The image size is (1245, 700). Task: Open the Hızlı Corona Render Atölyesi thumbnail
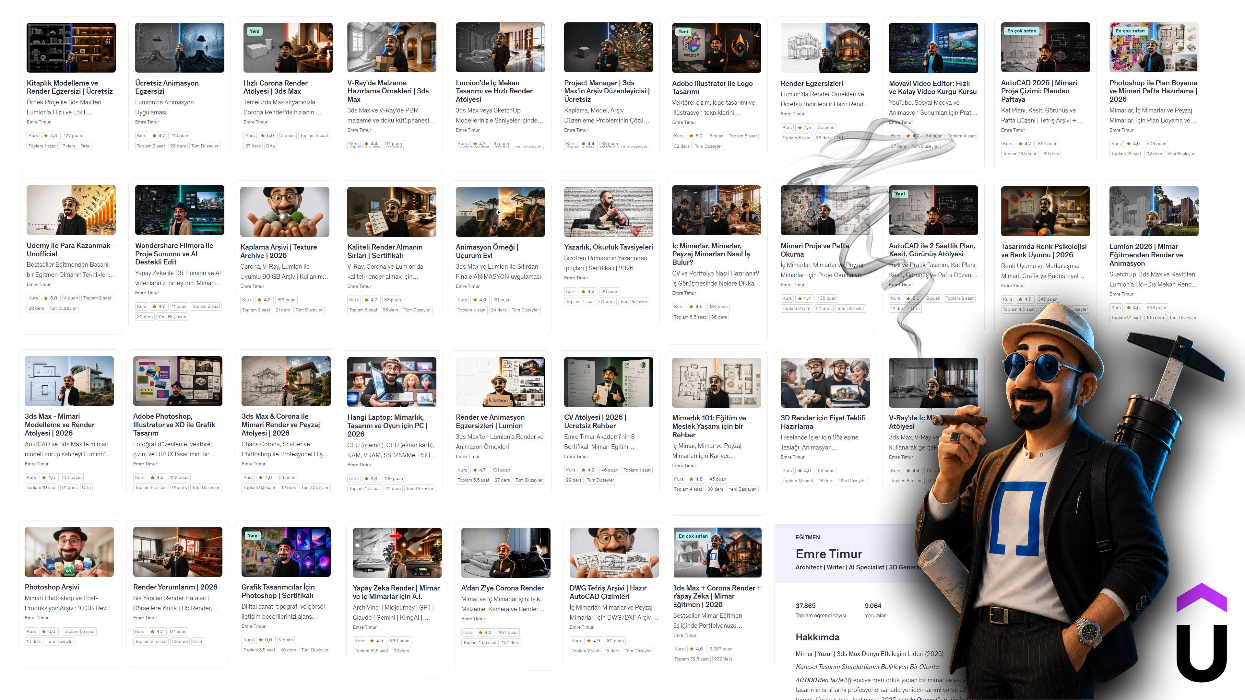point(288,47)
